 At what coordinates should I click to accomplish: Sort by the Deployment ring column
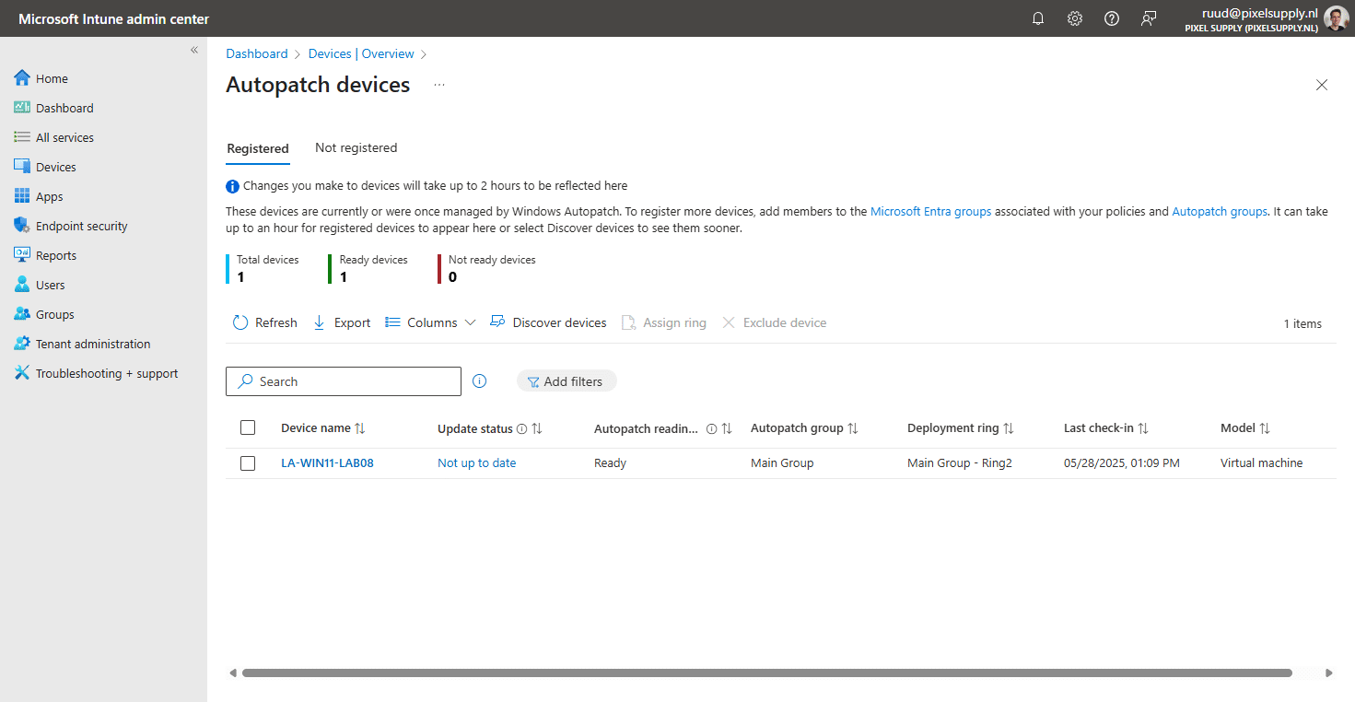click(961, 428)
